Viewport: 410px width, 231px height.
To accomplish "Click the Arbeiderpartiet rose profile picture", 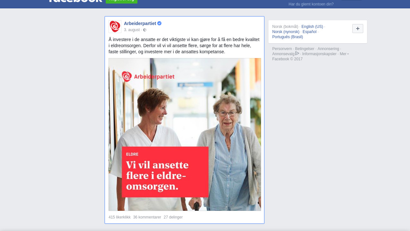I will click(115, 27).
